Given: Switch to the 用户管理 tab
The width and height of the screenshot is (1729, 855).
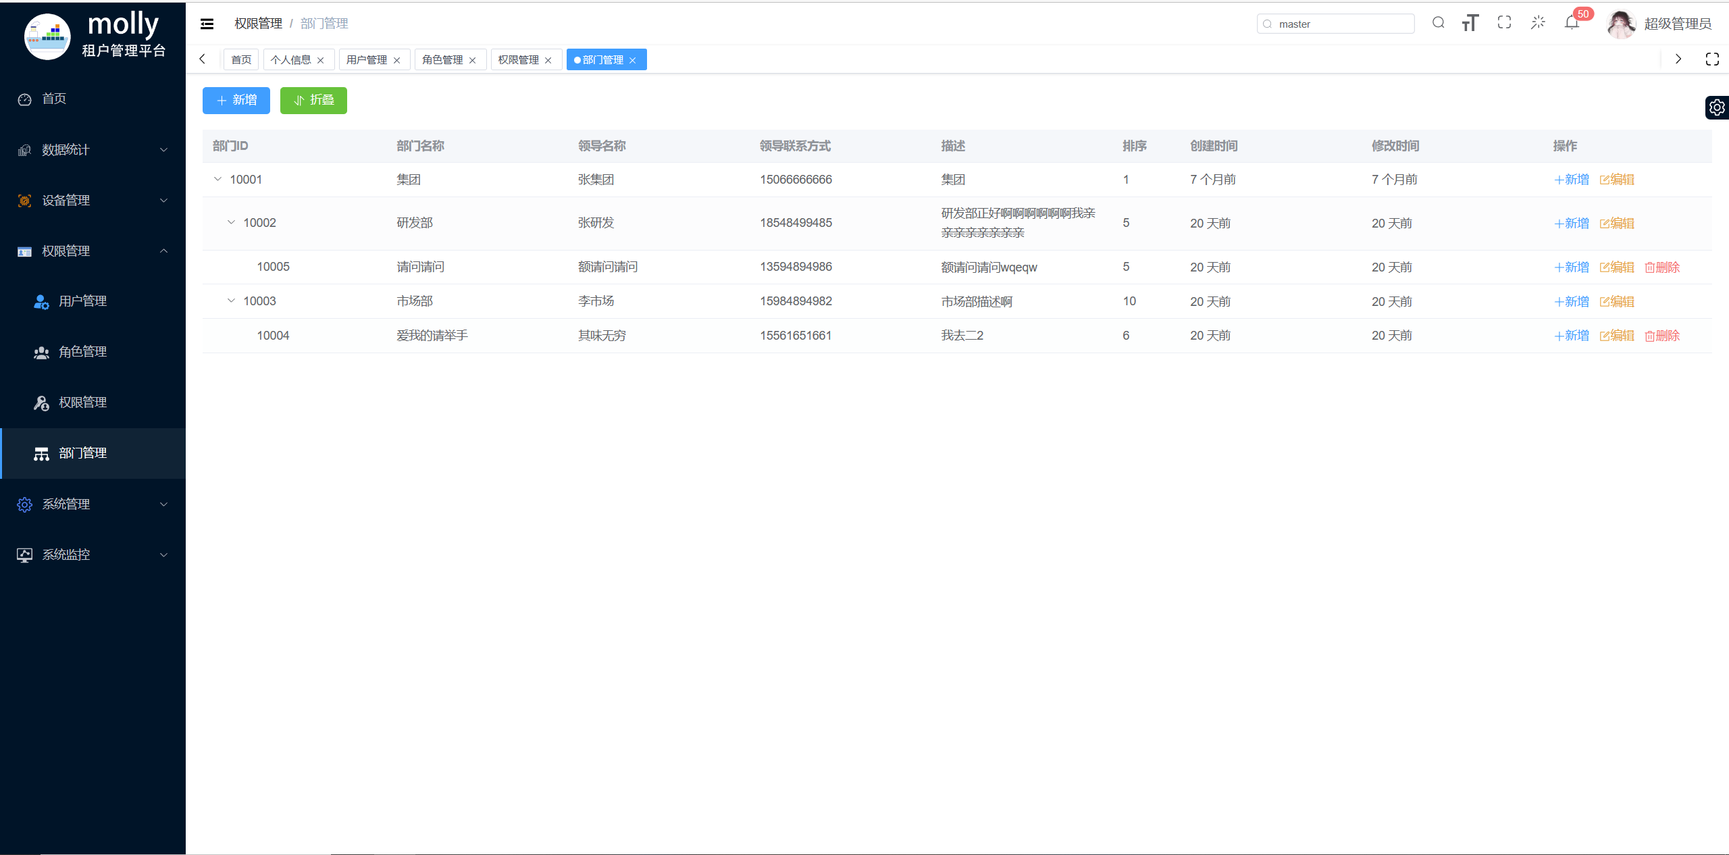Looking at the screenshot, I should [367, 60].
